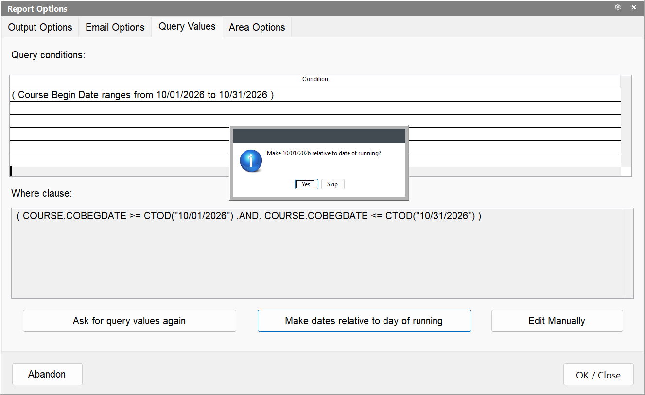Open the Area Options tab
This screenshot has width=645, height=395.
(x=257, y=27)
